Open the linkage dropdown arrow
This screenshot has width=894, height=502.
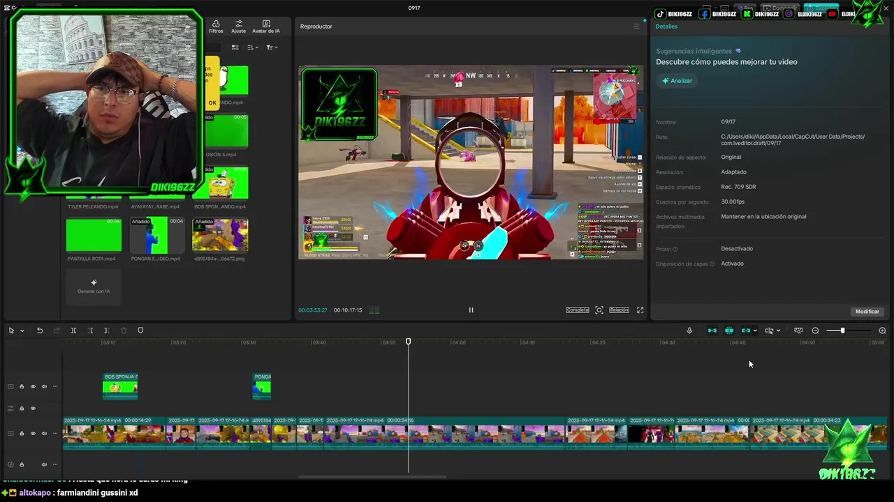click(x=755, y=331)
